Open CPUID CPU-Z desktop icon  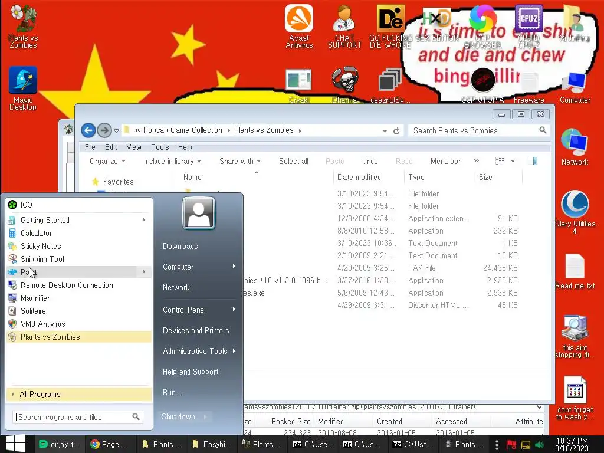(528, 26)
